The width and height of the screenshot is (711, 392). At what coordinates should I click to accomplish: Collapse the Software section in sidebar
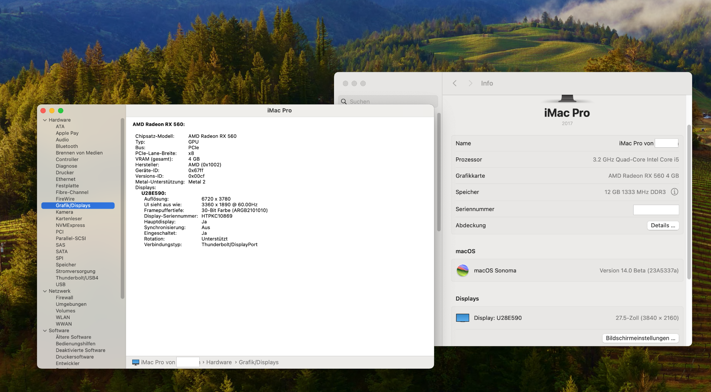click(x=45, y=331)
